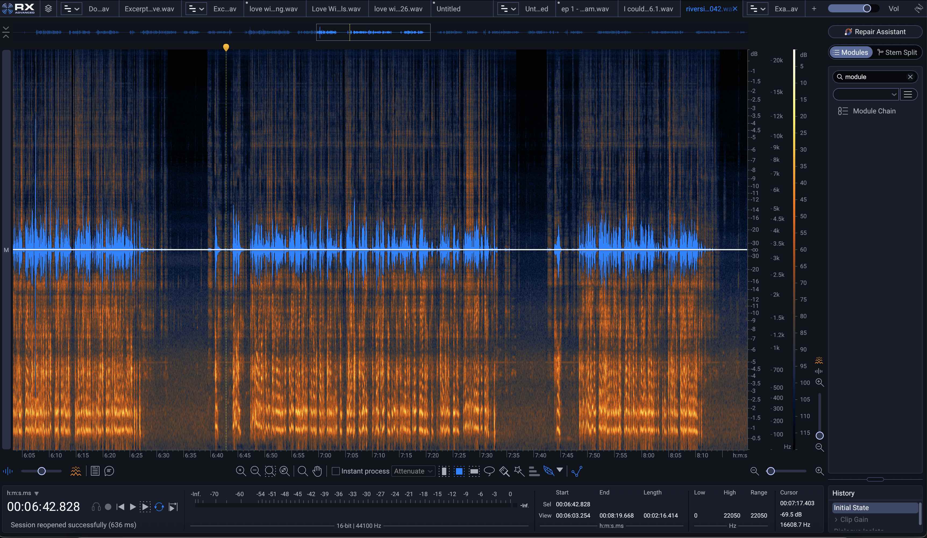Select the Hand grab tool
The image size is (927, 538).
[317, 471]
